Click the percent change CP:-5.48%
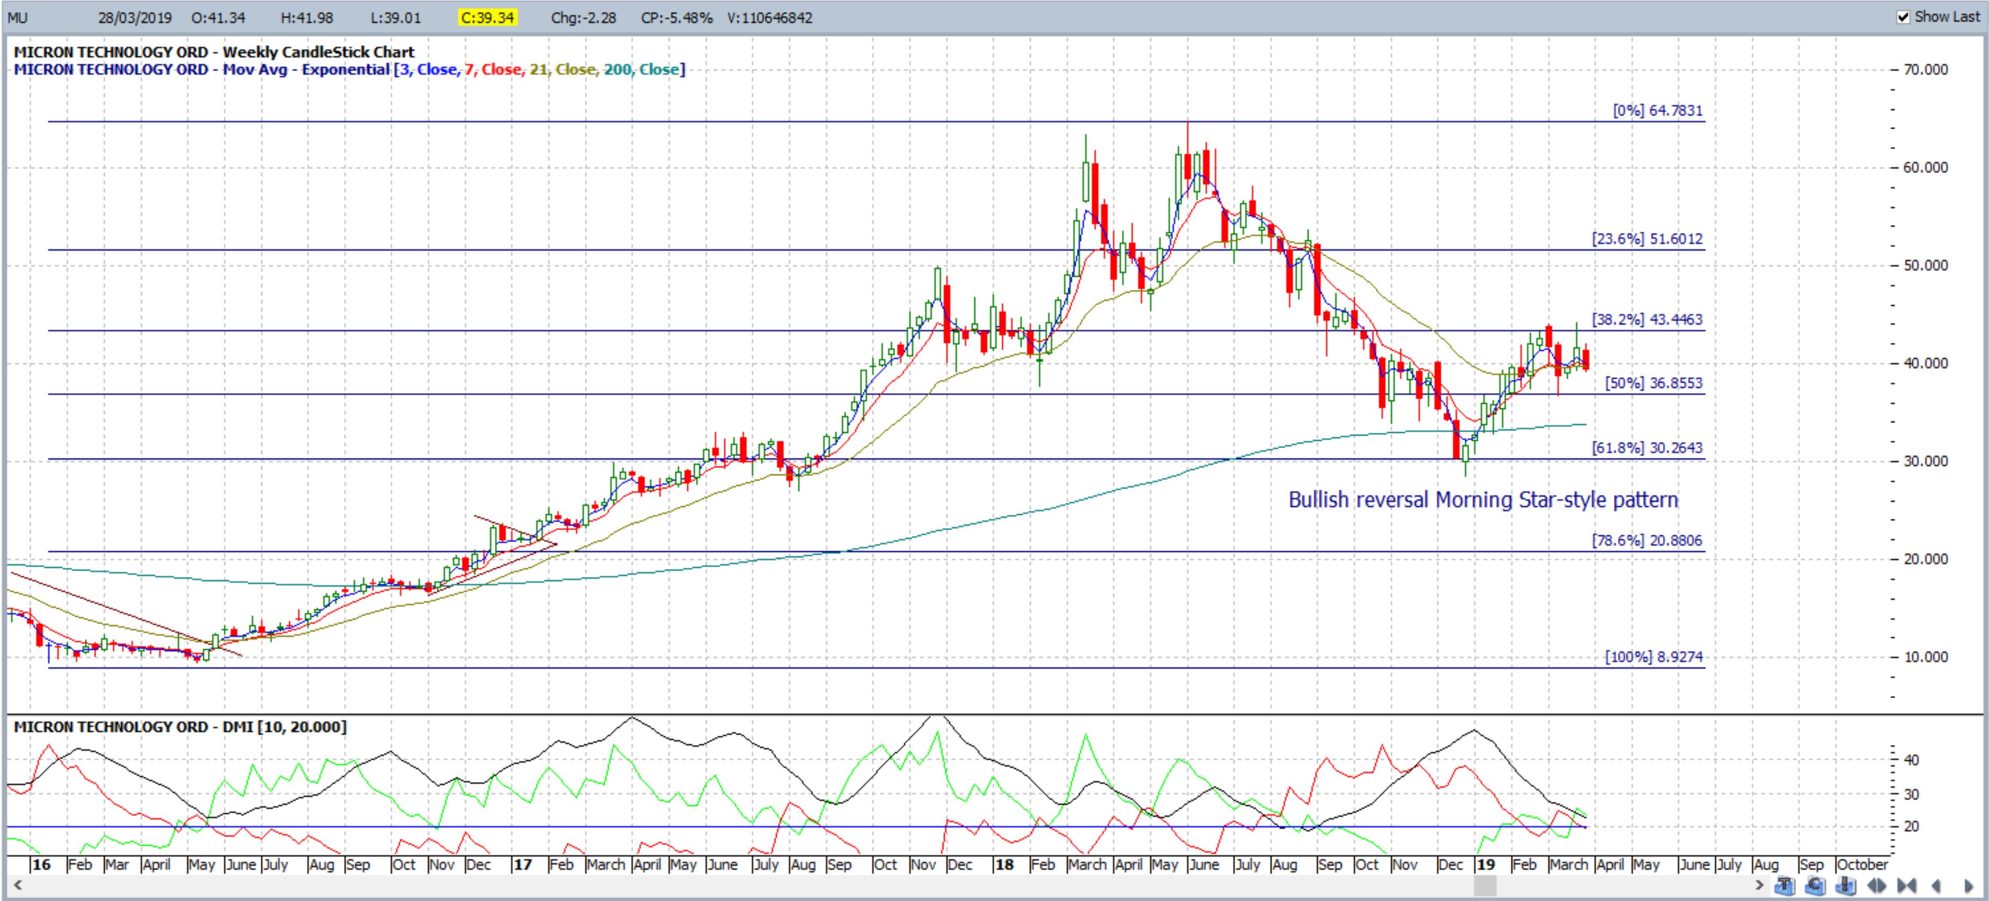Screen dimensions: 1989x901 coord(676,17)
